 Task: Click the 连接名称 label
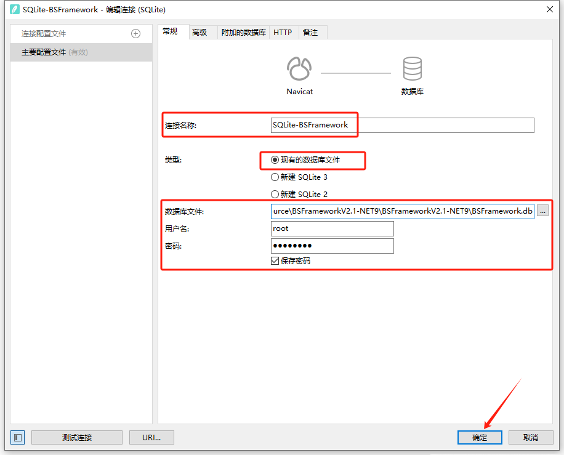(180, 126)
